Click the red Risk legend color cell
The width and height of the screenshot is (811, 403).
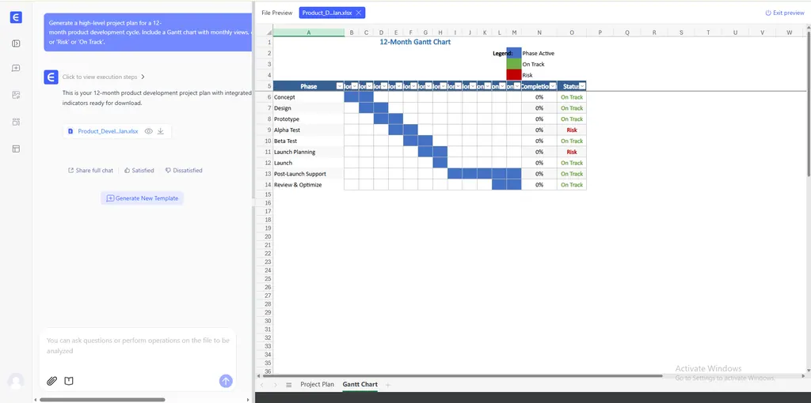click(x=514, y=75)
